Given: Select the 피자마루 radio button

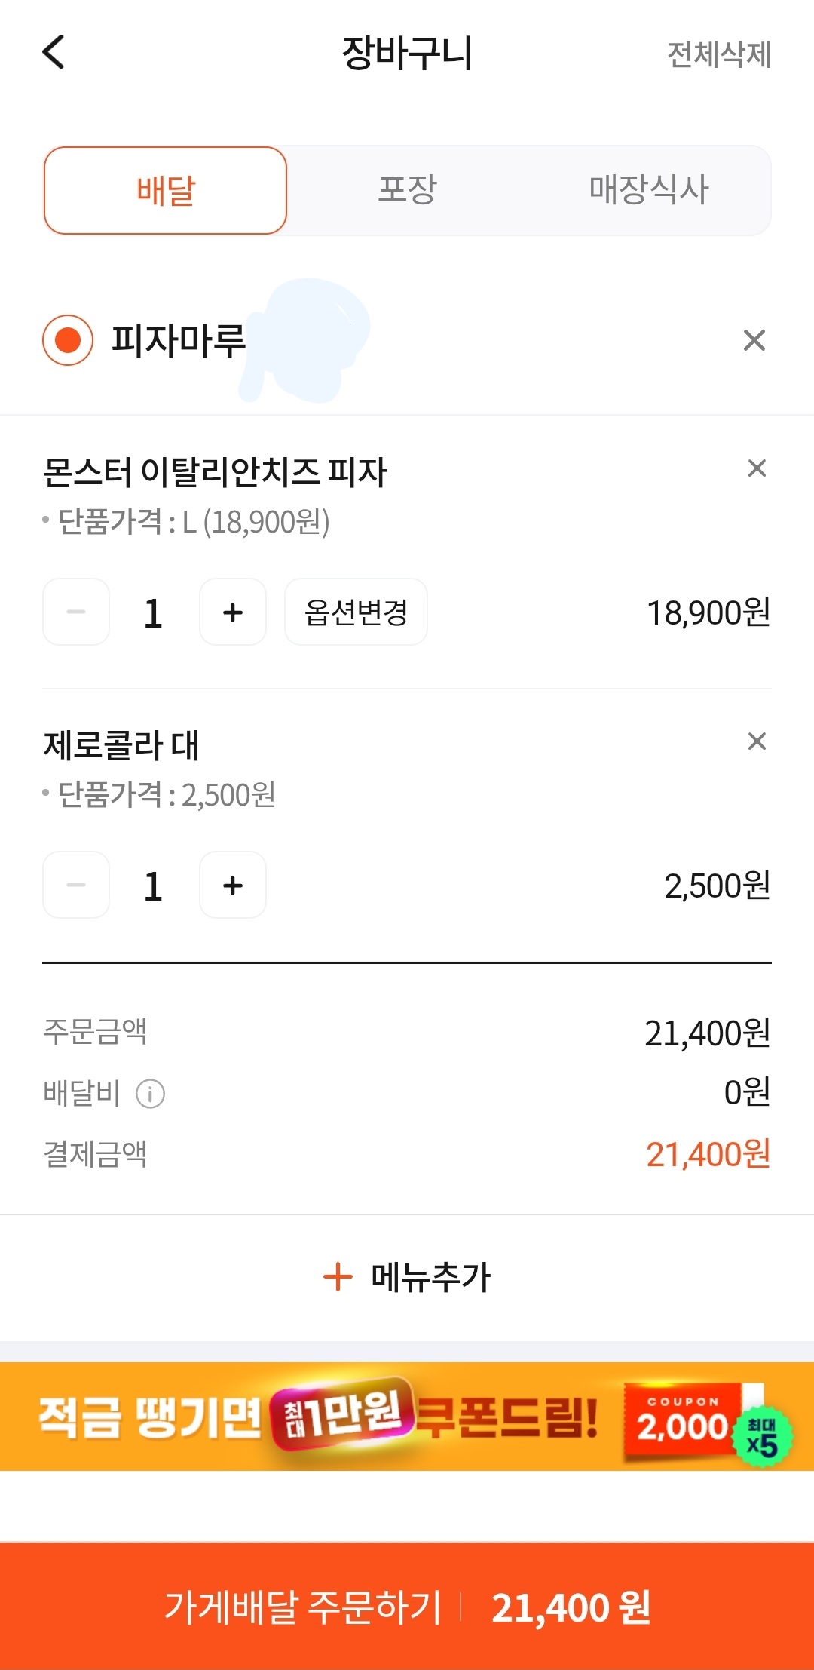Looking at the screenshot, I should (x=68, y=340).
